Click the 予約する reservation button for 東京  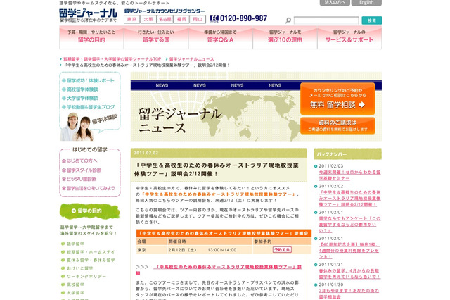(x=282, y=250)
